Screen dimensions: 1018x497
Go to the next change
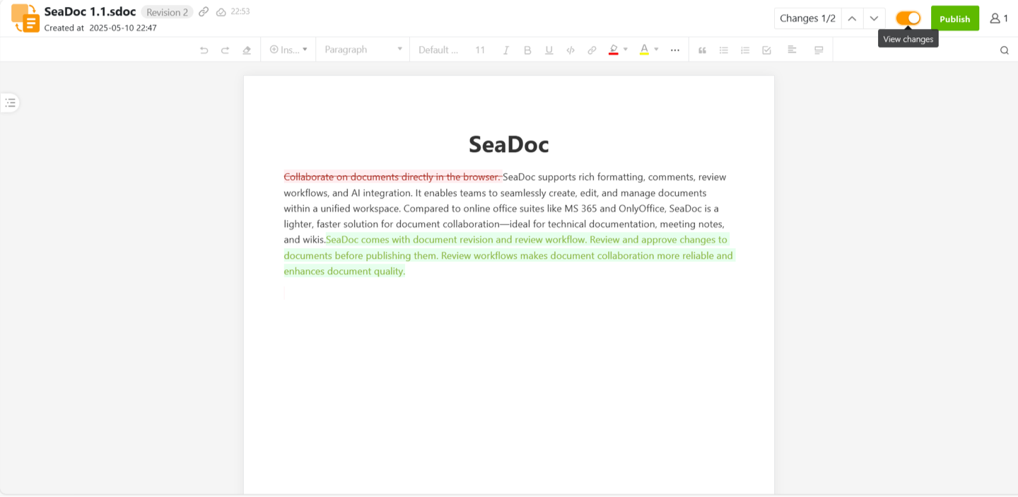[874, 18]
